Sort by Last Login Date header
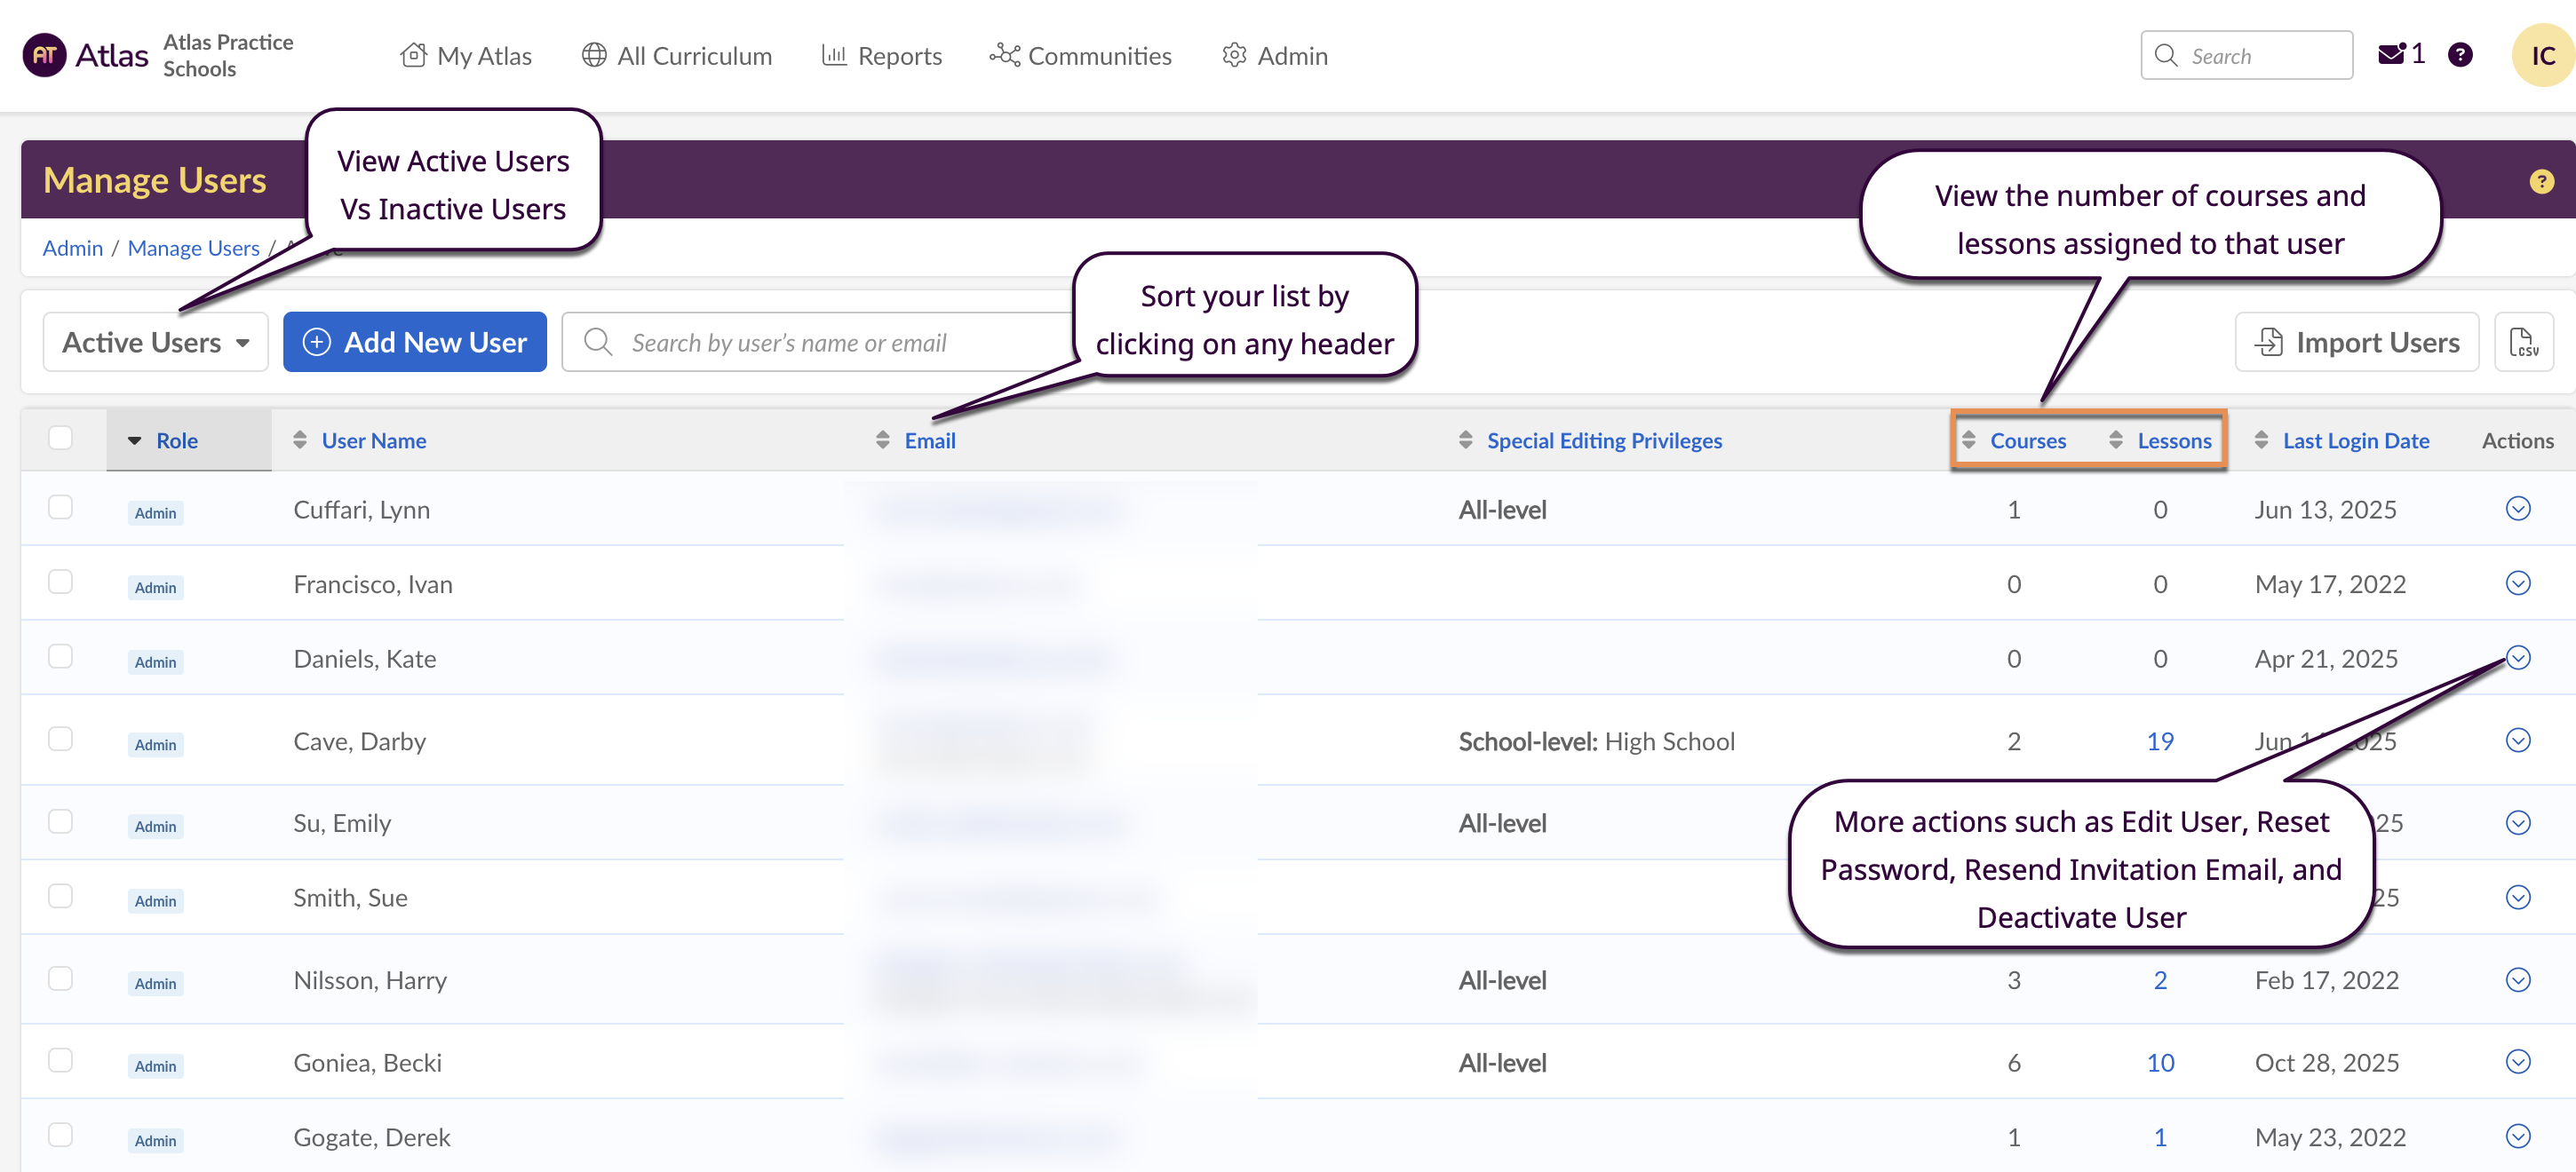The image size is (2576, 1172). click(x=2354, y=440)
